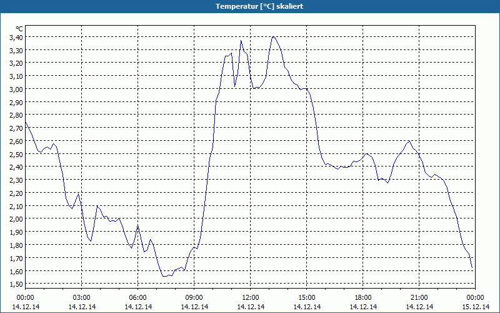Click the "2,60" temperature axis label

click(16, 141)
